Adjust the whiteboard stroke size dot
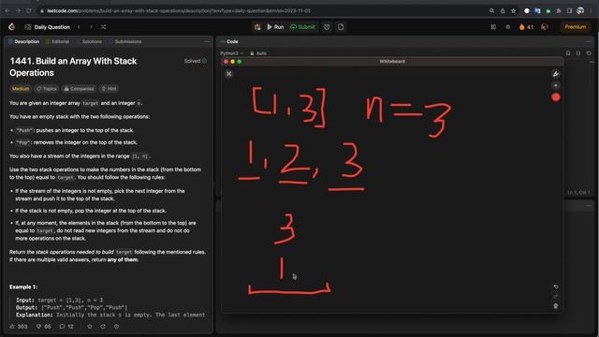Viewport: 599px width, 337px height. click(x=556, y=85)
